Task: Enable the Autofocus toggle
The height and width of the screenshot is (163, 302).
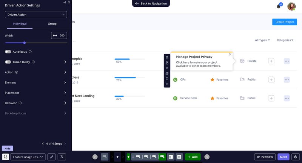Action: pos(8,52)
